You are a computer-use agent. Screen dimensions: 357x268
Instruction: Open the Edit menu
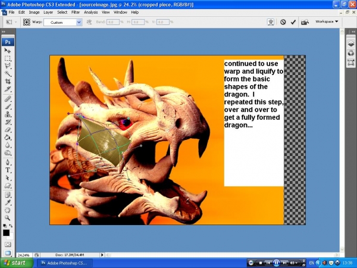point(21,13)
